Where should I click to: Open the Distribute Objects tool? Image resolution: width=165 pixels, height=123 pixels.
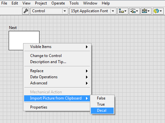(135, 11)
